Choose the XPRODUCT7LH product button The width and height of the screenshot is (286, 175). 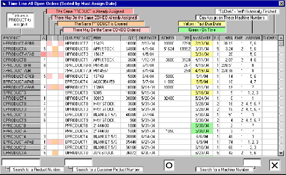21,71
